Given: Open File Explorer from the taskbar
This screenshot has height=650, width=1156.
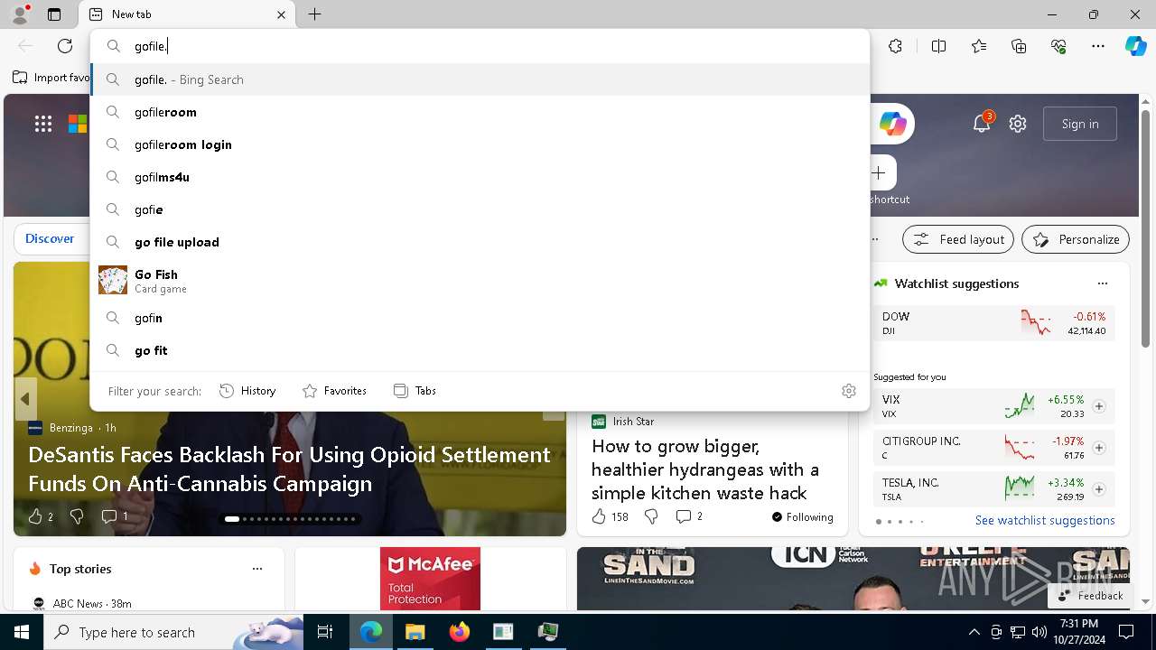Looking at the screenshot, I should (x=415, y=632).
